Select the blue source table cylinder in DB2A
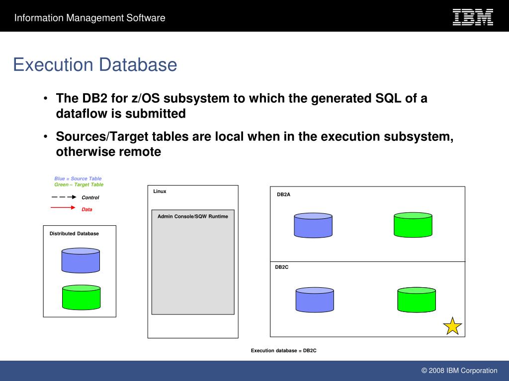 [x=313, y=225]
